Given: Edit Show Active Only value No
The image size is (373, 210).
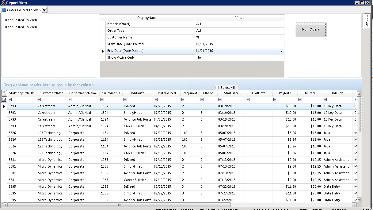Looking at the screenshot, I should click(x=239, y=57).
